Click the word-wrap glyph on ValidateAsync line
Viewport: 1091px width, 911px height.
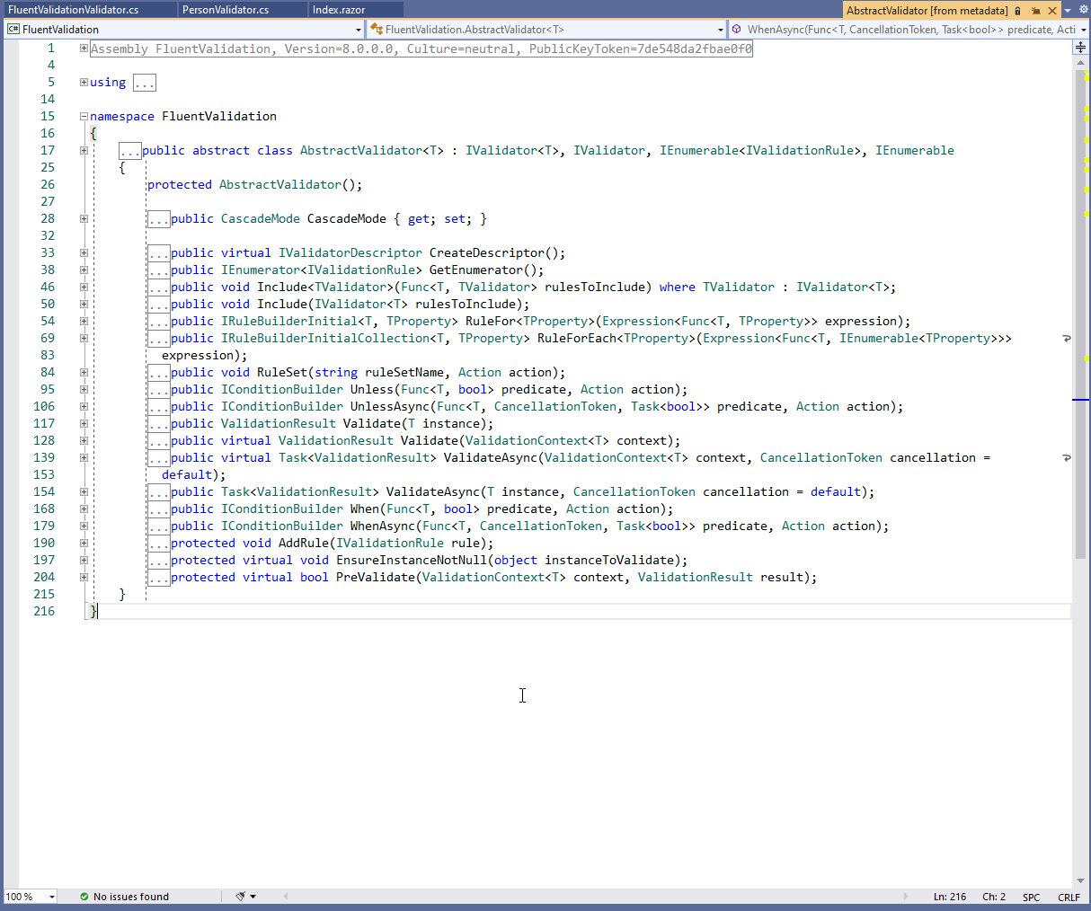point(1067,458)
